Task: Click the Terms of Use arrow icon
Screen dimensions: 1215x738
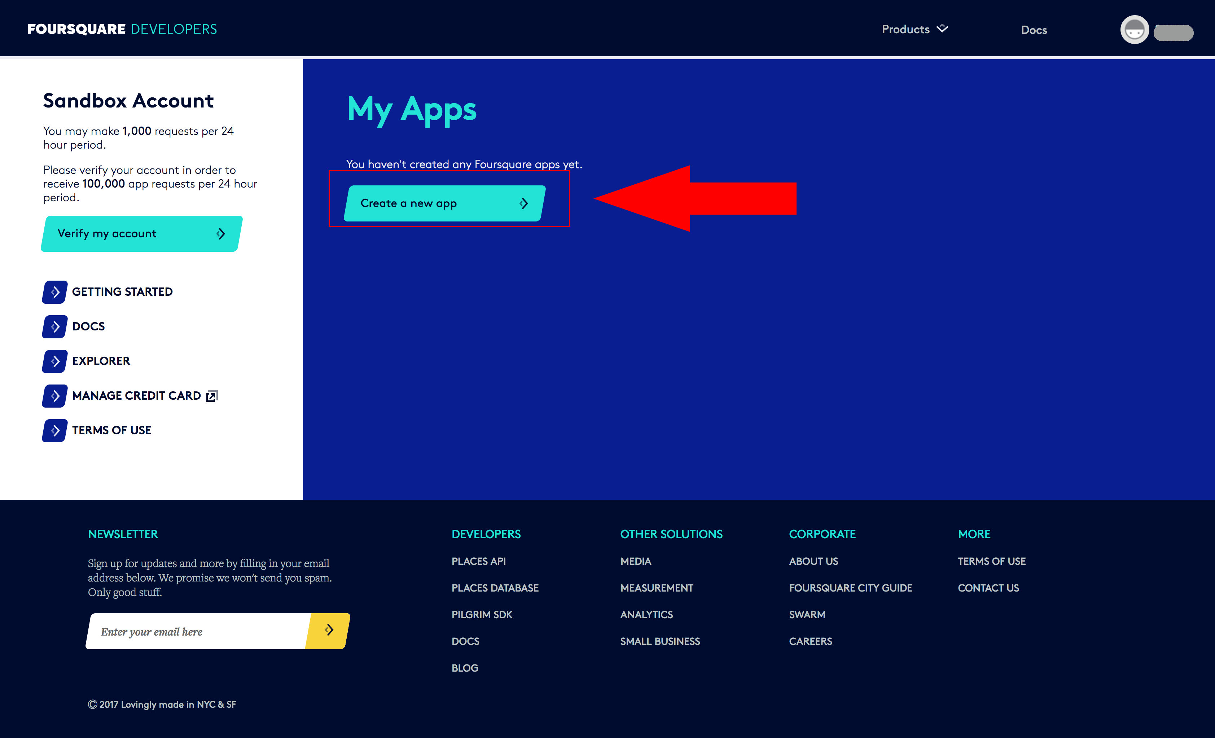Action: coord(55,430)
